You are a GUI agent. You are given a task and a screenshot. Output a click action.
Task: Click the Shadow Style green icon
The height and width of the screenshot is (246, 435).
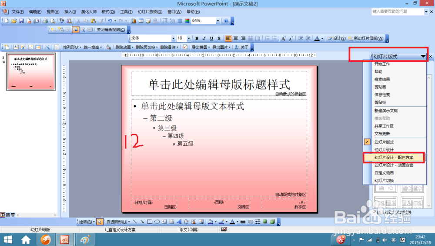(x=265, y=222)
